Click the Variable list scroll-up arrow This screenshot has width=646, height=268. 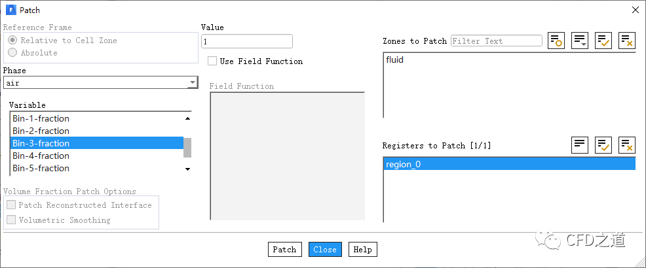coord(187,118)
